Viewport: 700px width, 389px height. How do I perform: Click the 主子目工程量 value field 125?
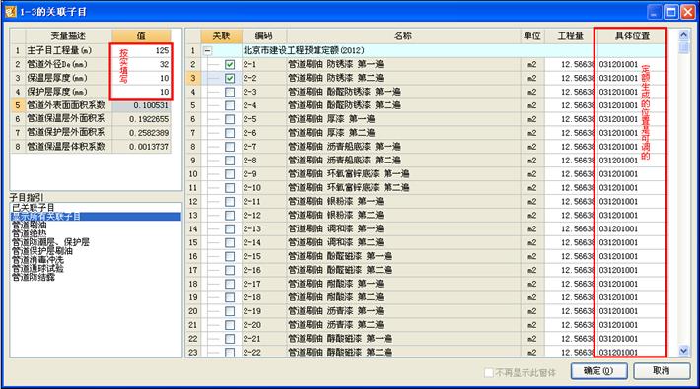[141, 51]
